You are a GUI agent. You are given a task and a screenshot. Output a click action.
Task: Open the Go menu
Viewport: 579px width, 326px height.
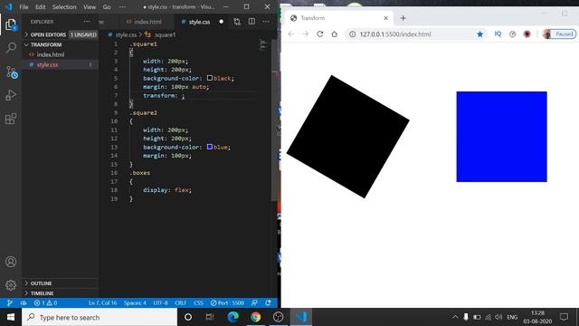click(x=107, y=6)
